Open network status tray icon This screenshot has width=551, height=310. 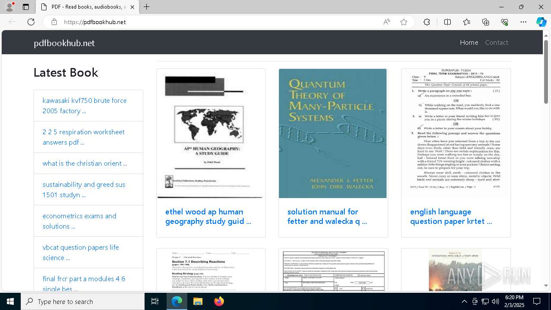tap(485, 301)
